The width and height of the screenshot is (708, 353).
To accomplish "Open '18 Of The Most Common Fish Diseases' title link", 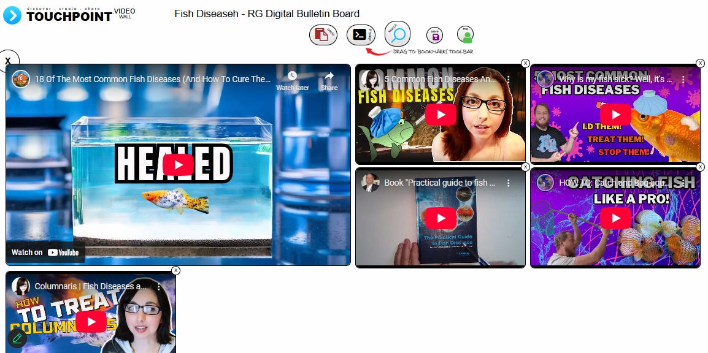I will [153, 79].
